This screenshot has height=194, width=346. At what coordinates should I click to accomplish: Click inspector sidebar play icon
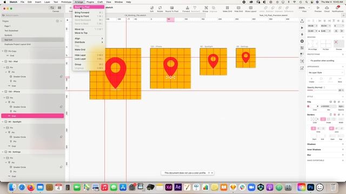coord(302,28)
